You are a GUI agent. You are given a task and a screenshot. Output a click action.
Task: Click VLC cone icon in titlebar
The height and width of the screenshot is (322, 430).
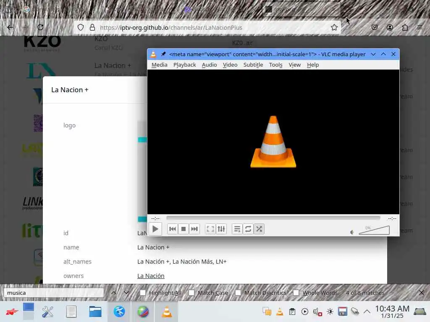click(153, 54)
